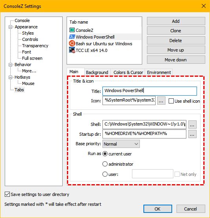The height and width of the screenshot is (218, 210).
Task: Click the Startup dir field
Action: tap(144, 134)
